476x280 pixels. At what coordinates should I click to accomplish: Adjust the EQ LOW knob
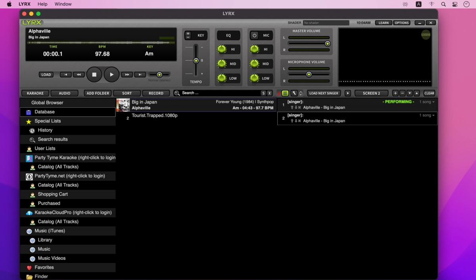point(222,78)
